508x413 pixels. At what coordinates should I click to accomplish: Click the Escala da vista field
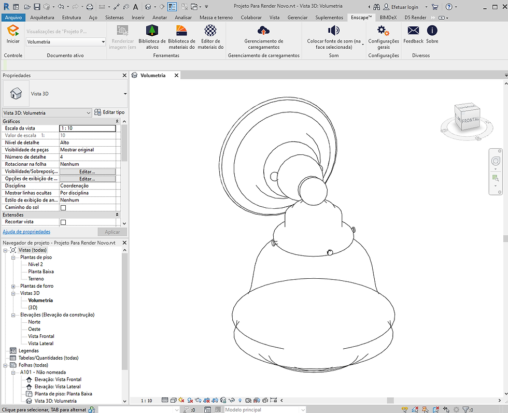88,129
